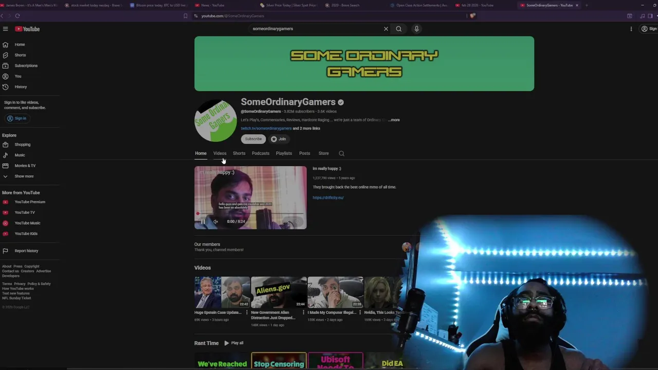Bookmark this page in the address bar
658x370 pixels.
pyautogui.click(x=186, y=16)
